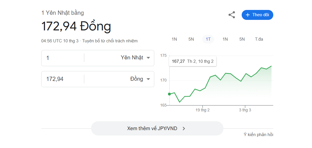
Task: Click the Ý kiến phản hồi link
Action: [x=258, y=135]
